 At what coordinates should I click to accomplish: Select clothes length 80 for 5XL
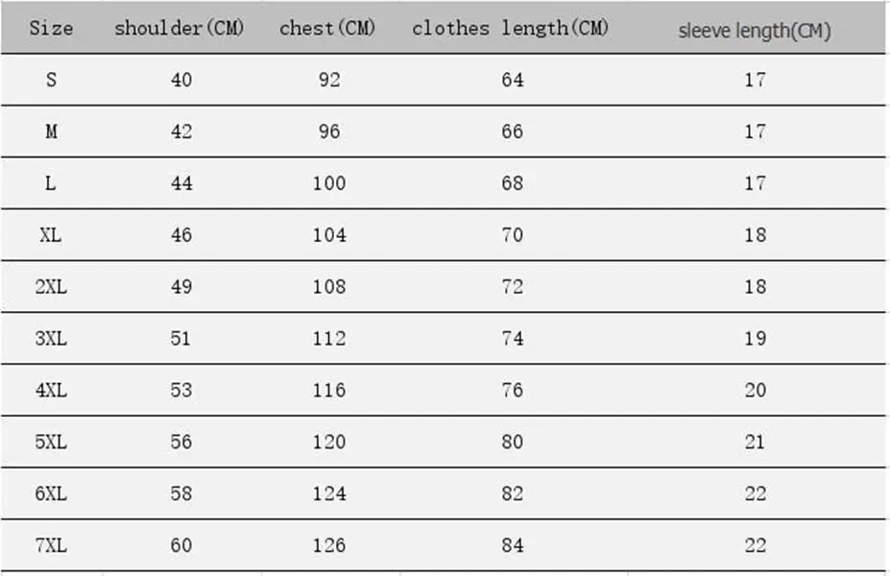512,442
